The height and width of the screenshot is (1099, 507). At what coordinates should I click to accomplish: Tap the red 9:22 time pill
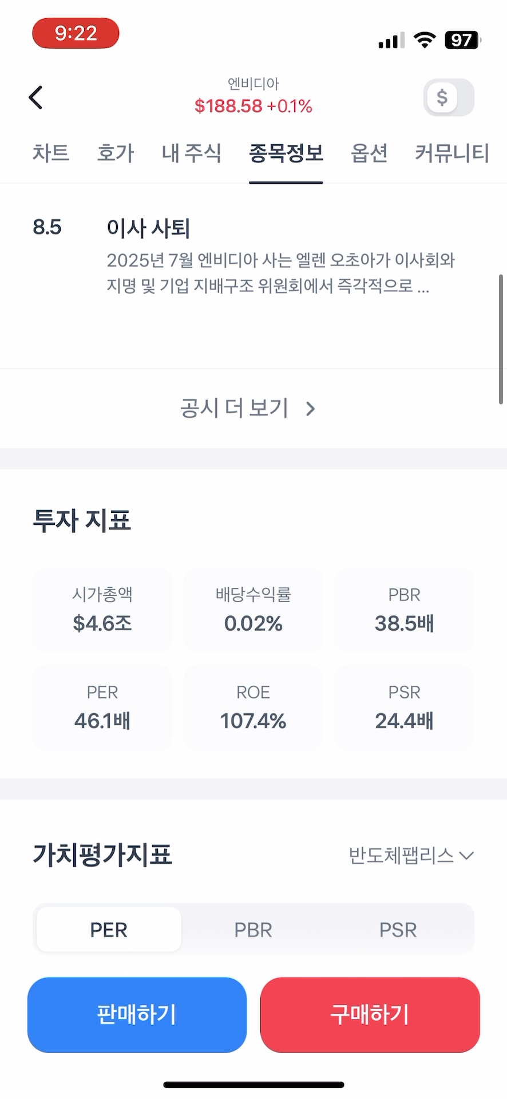tap(76, 33)
